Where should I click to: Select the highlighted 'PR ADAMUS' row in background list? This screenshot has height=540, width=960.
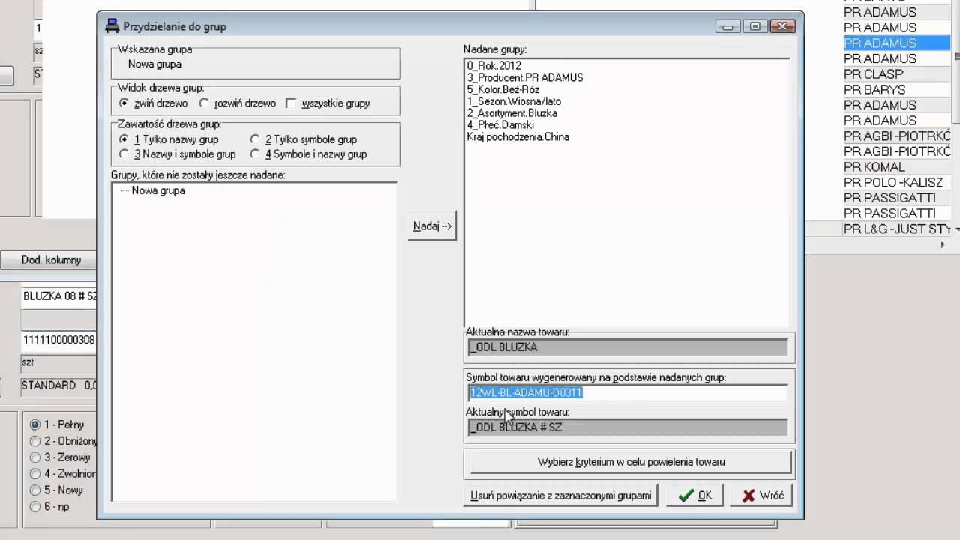897,43
